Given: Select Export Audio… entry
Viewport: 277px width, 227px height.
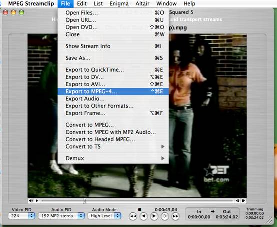Looking at the screenshot, I should 113,99.
